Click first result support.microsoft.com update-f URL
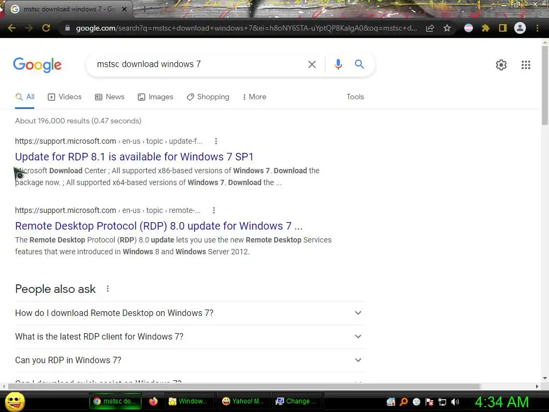 point(109,141)
